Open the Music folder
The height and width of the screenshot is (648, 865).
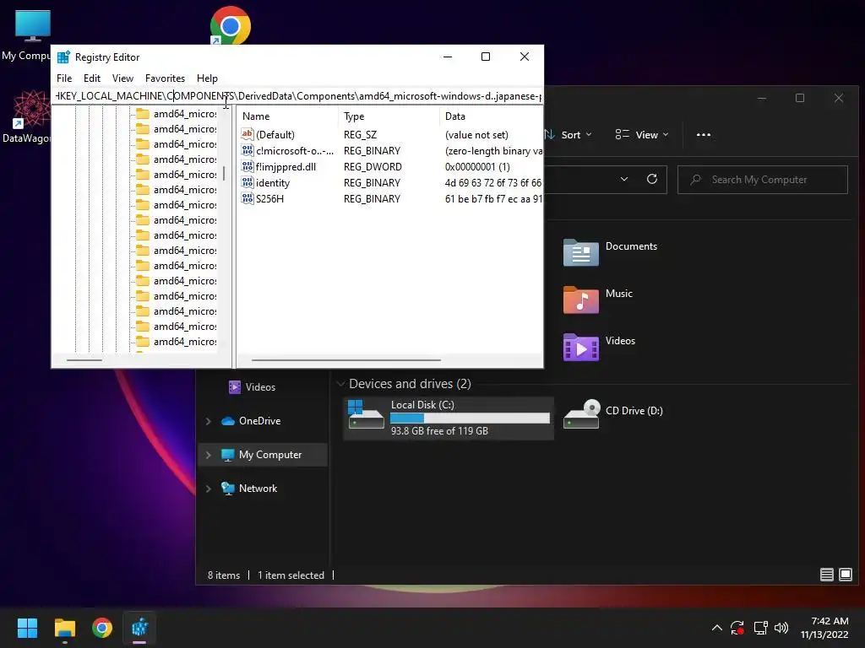coord(599,300)
